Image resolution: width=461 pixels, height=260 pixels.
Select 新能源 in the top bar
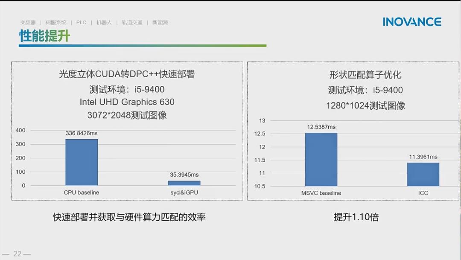(x=160, y=22)
